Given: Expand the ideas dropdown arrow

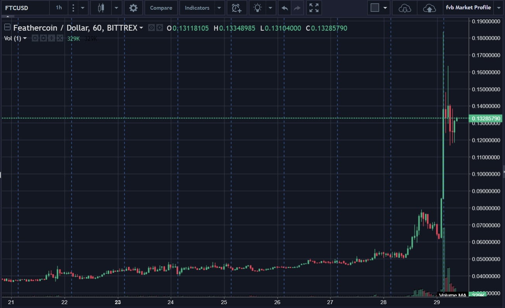Looking at the screenshot, I should (271, 8).
